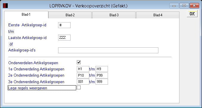This screenshot has width=202, height=108.
Task: Click the OK button
Action: pyautogui.click(x=192, y=14)
